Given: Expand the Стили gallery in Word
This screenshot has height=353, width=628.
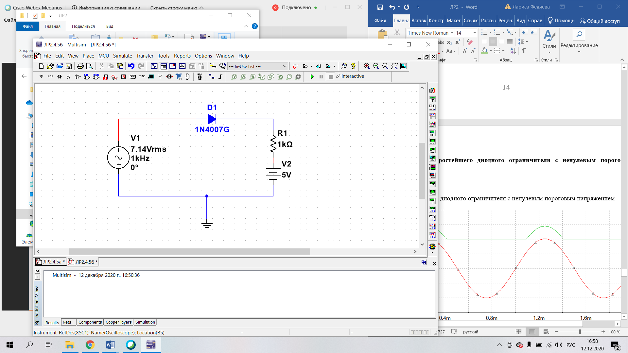Looking at the screenshot, I should (549, 41).
